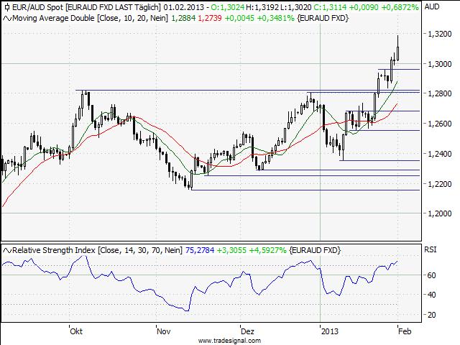Select the Nov month on time axis
Screen dimensions: 460x345
[x=164, y=332]
